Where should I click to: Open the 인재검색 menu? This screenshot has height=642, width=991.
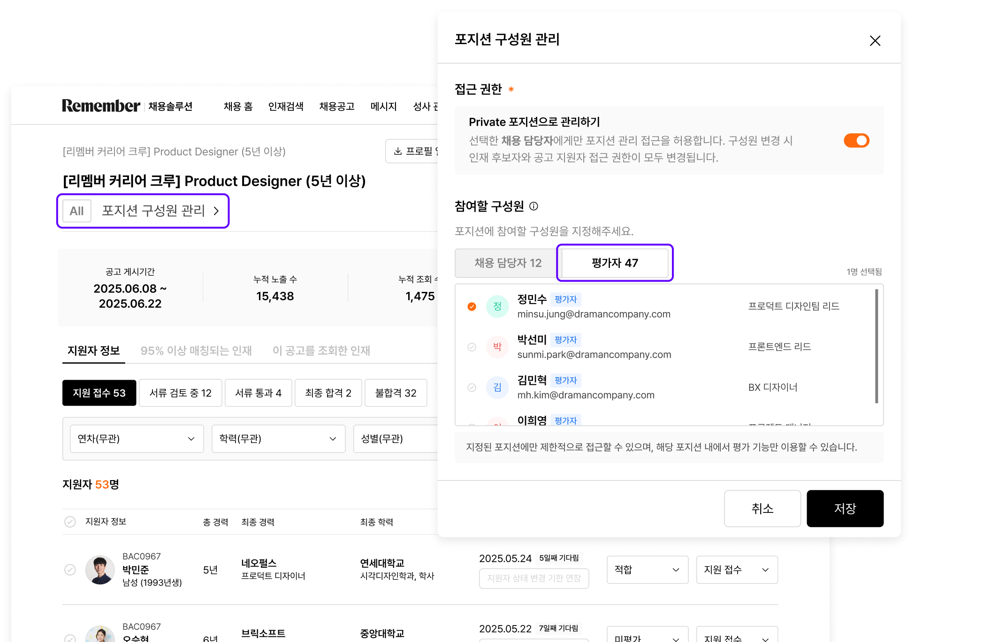(x=286, y=107)
